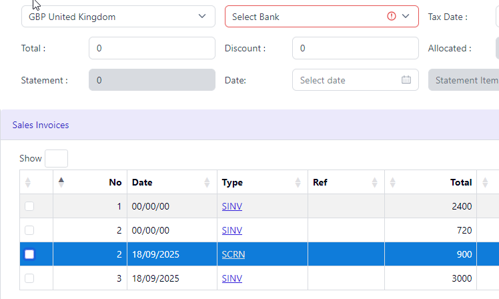Open the calendar icon in Date field
Screen dimensions: 499x299
(406, 79)
